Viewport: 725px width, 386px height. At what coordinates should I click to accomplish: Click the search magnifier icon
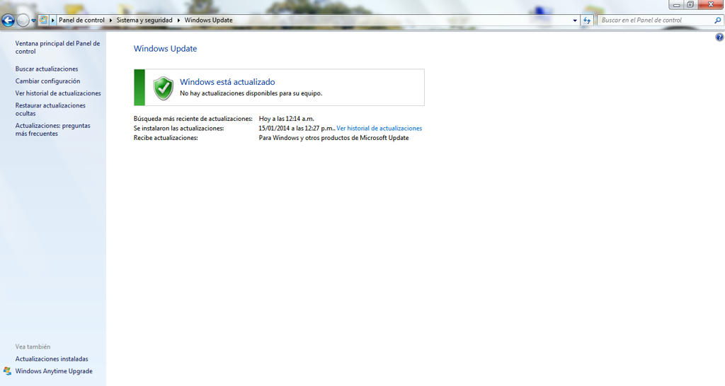coord(718,21)
